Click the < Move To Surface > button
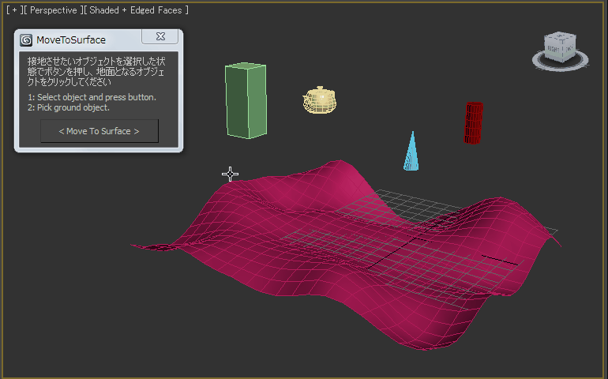 point(99,131)
